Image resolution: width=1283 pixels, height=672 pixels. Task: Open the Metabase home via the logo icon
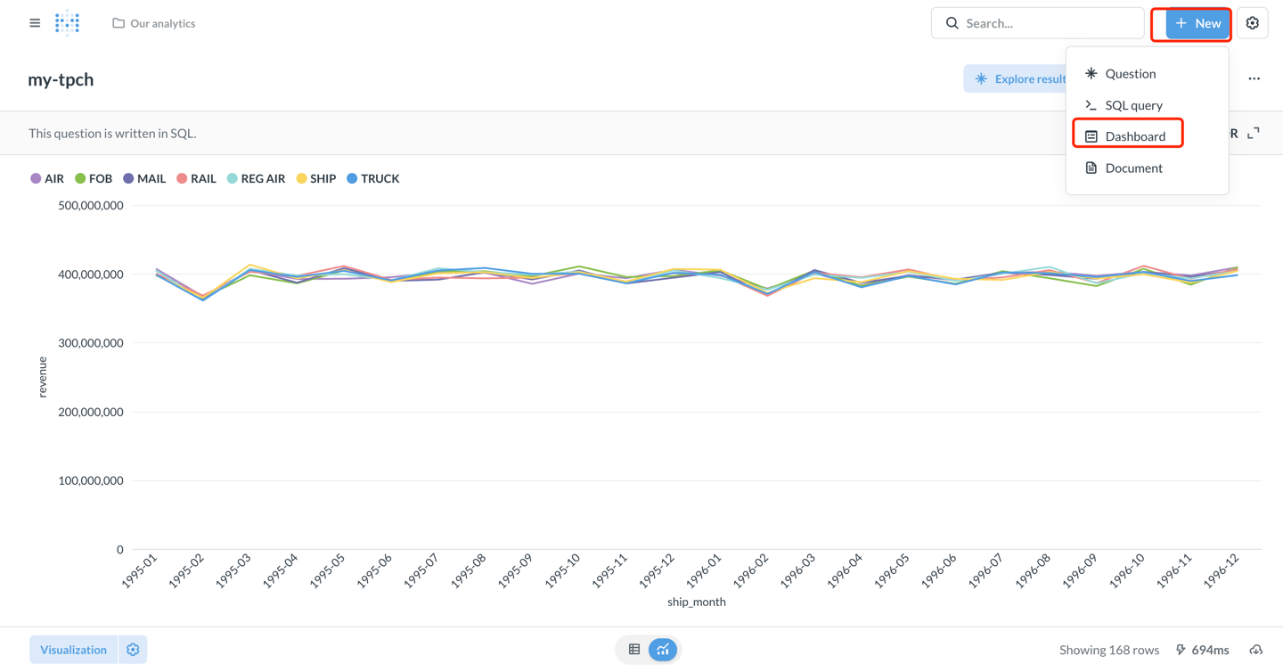[x=67, y=22]
